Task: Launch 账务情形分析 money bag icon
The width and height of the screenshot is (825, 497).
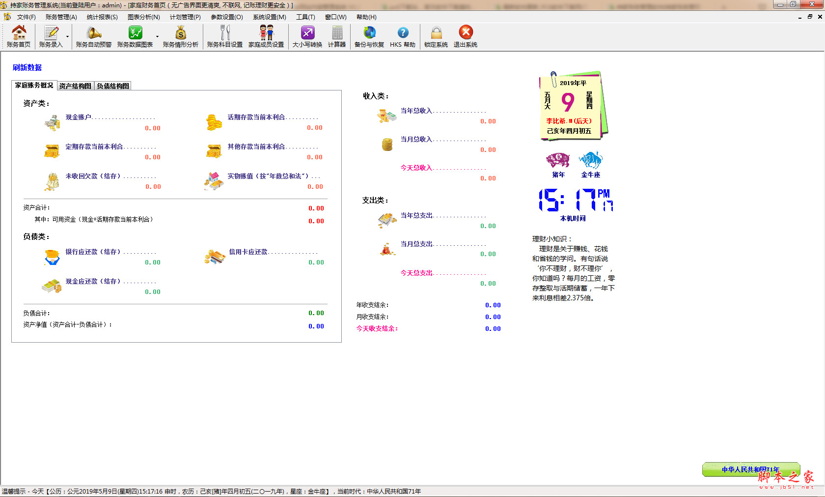Action: [x=180, y=36]
